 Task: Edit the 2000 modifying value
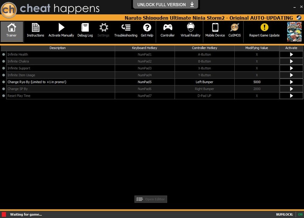tap(257, 89)
